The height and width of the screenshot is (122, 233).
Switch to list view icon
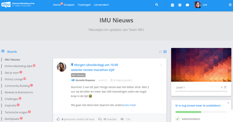(x=160, y=52)
